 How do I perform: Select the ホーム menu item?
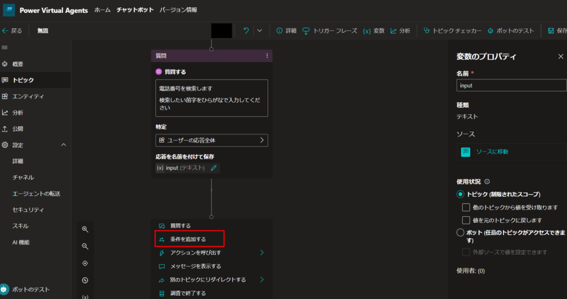pyautogui.click(x=102, y=10)
